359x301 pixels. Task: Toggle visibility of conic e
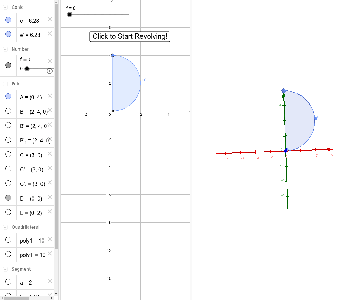coord(8,20)
